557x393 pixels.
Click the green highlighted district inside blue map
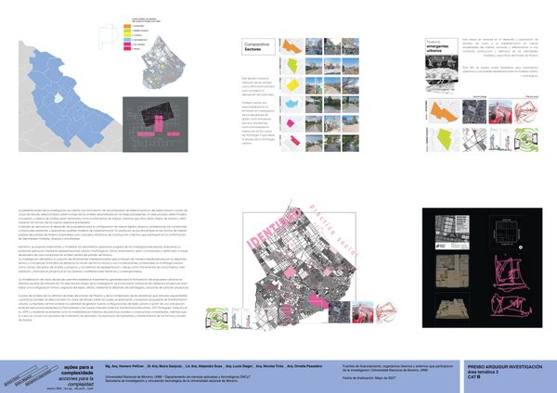click(58, 98)
